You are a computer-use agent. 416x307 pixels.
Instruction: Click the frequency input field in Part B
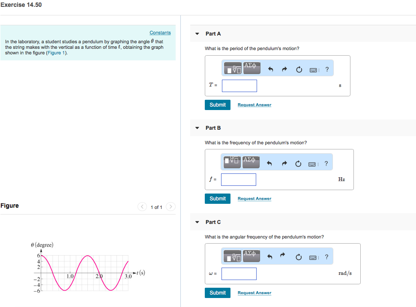(238, 179)
